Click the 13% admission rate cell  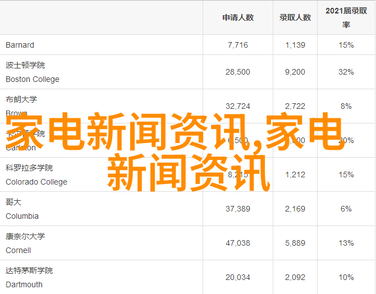pyautogui.click(x=346, y=243)
